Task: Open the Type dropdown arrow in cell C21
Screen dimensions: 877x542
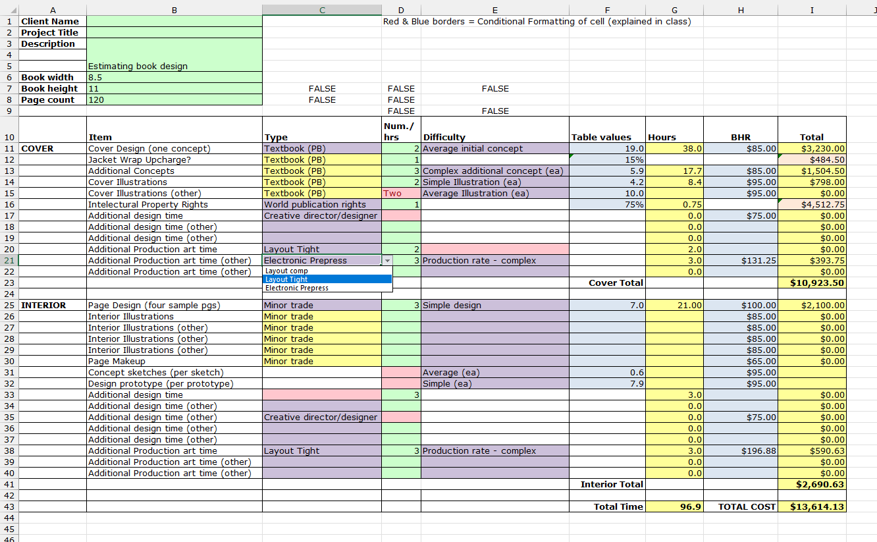Action: coord(388,261)
